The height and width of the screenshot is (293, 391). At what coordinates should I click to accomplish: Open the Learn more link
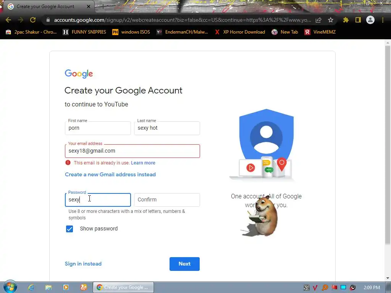[143, 163]
